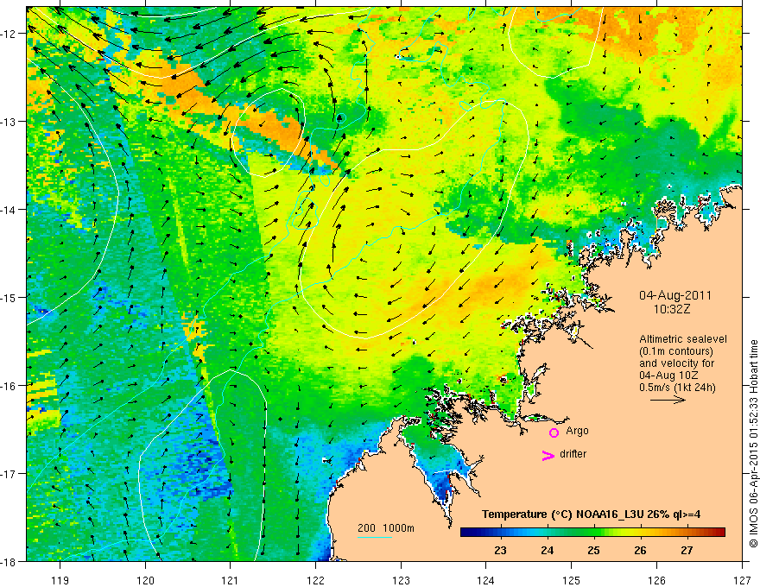
Task: Click the longitude axis label 120
Action: (145, 580)
